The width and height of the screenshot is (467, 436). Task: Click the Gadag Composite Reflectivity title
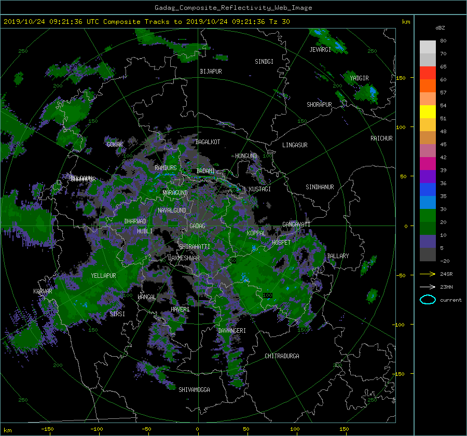point(233,8)
